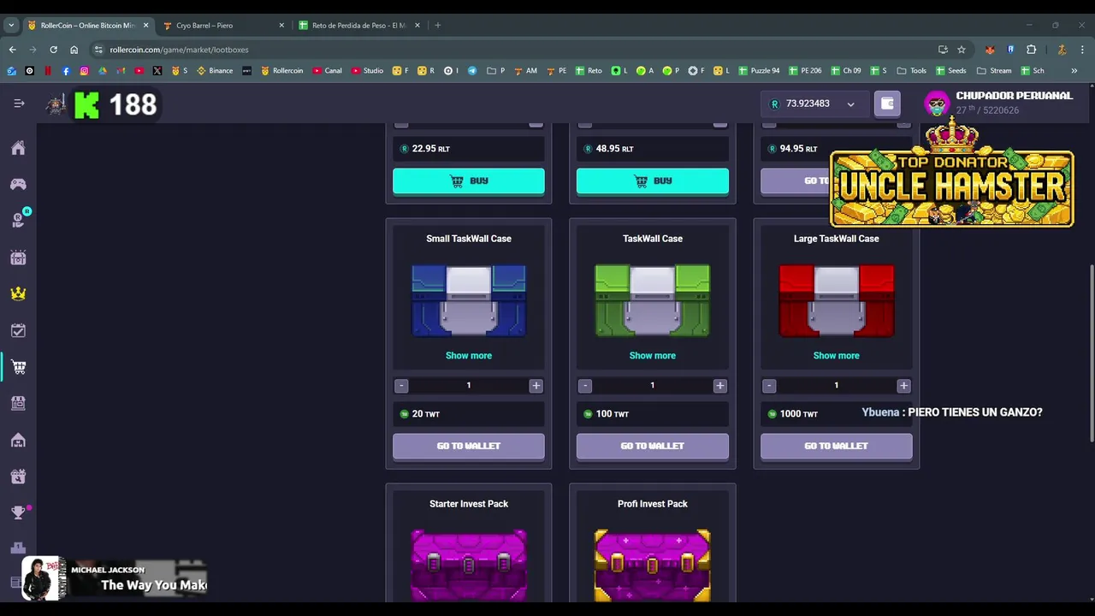This screenshot has width=1095, height=616.
Task: Open the CHUPADOR PERUANAL profile avatar
Action: point(938,104)
